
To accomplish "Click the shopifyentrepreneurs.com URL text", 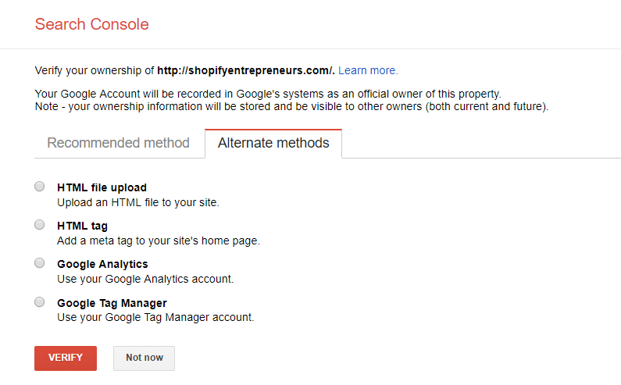I will 246,70.
